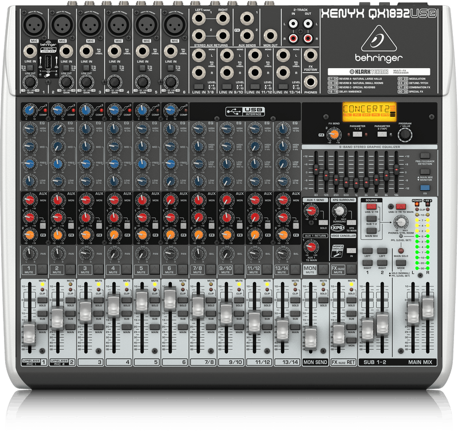Click the FX display showing CONCERT 2
This screenshot has height=437, width=458.
pos(369,111)
